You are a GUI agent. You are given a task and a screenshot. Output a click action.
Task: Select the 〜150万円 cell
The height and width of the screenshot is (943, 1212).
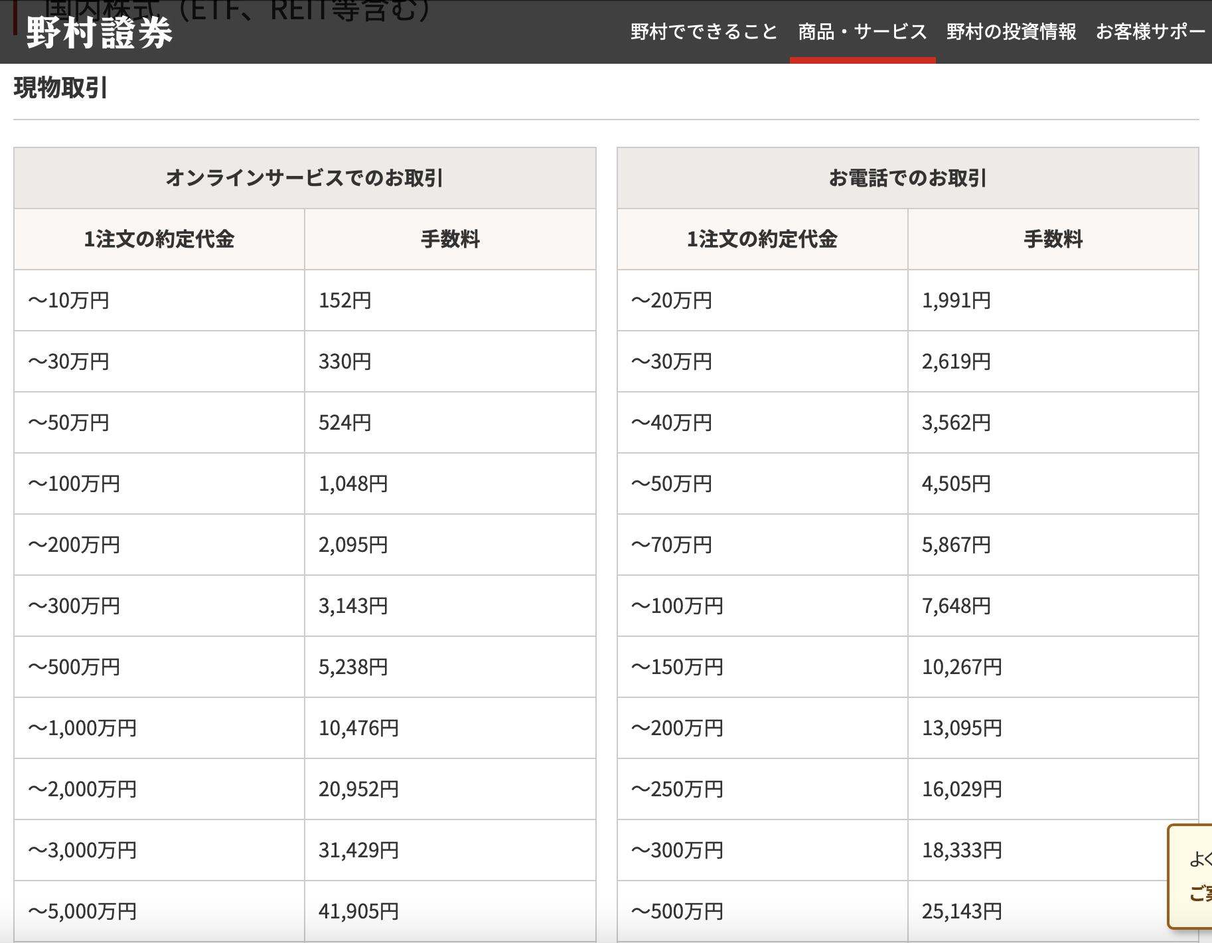(x=763, y=667)
